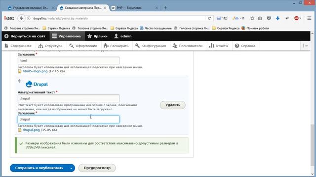This screenshot has width=316, height=177.
Task: Toggle toolbar orientation icon at right
Action: 305,46
